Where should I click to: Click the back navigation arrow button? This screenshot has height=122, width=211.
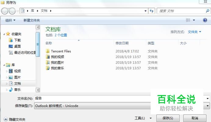click(5, 11)
